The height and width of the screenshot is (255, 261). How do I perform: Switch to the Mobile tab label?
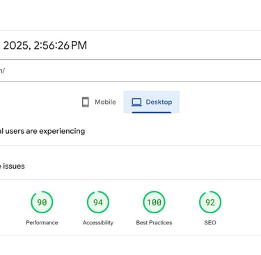(x=105, y=102)
